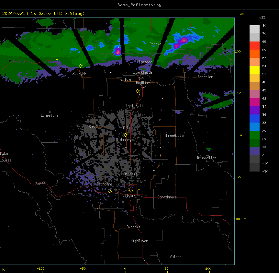Select the slate purple 0-10 dBZ legend color
279x273 pixels.
(254, 151)
